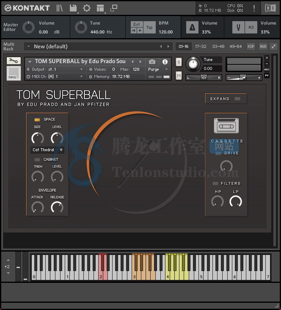Click the minimized view windows icon
Screen dimensions: 281x310
point(113,8)
